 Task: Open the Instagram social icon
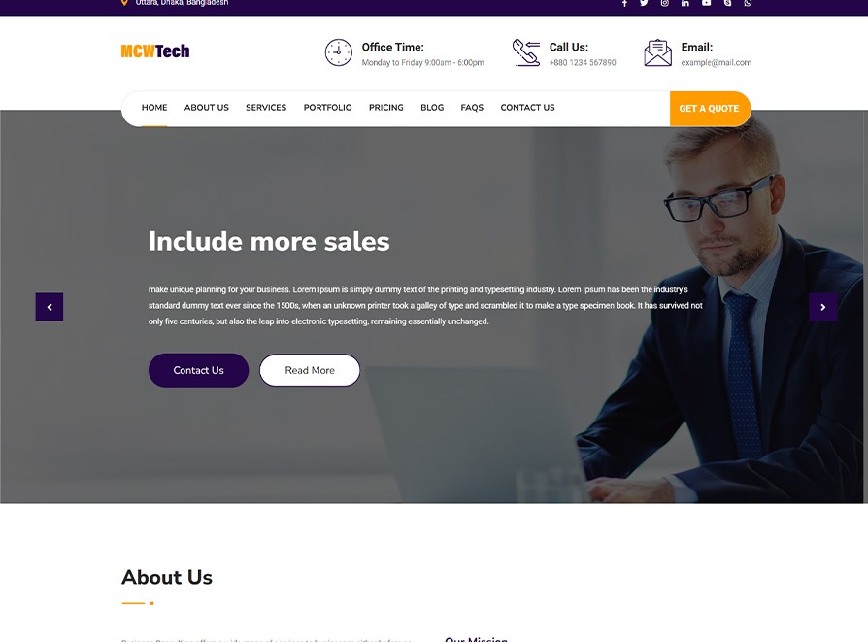coord(665,3)
